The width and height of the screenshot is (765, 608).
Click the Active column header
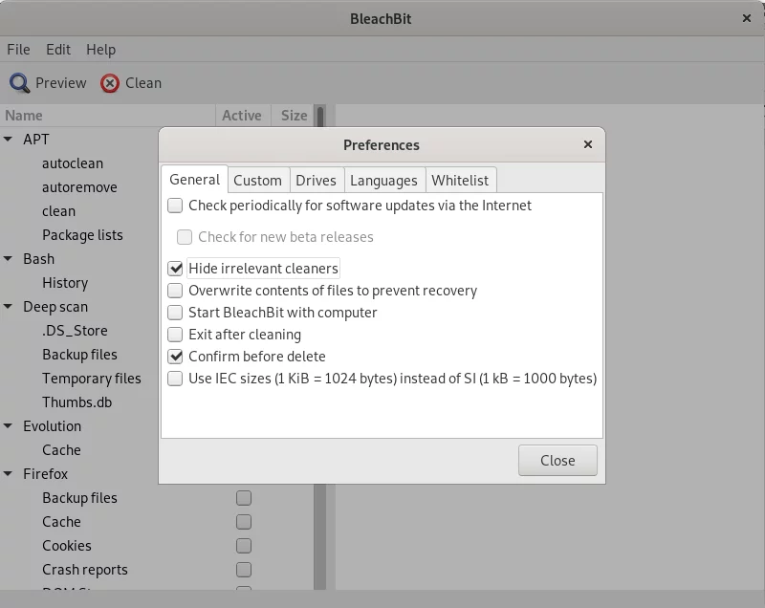tap(243, 116)
